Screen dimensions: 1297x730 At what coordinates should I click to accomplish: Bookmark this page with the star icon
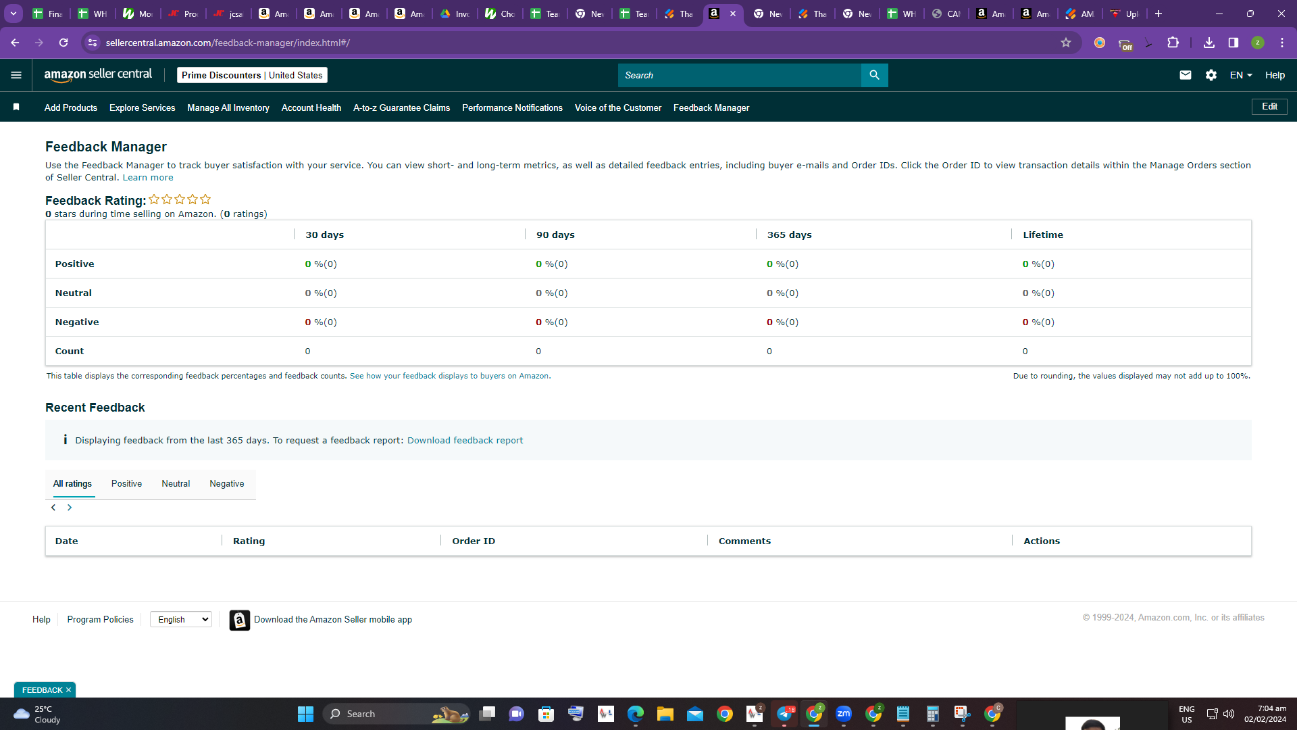pos(1066,43)
